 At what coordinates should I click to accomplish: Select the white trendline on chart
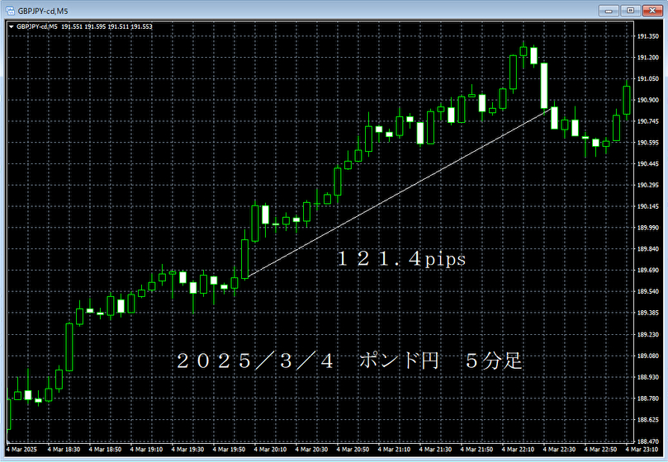[398, 193]
